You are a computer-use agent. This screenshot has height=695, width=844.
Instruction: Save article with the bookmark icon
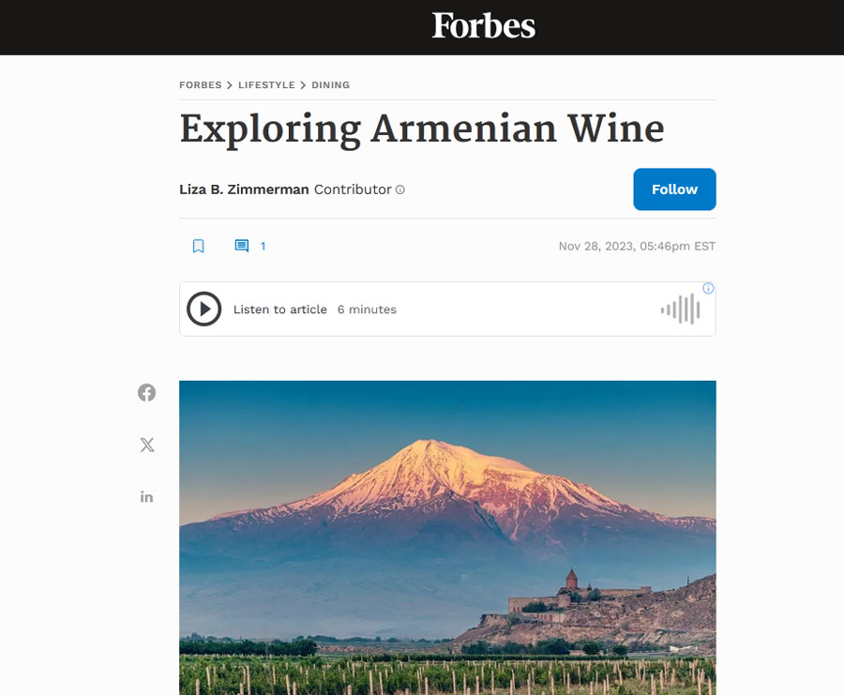tap(198, 246)
